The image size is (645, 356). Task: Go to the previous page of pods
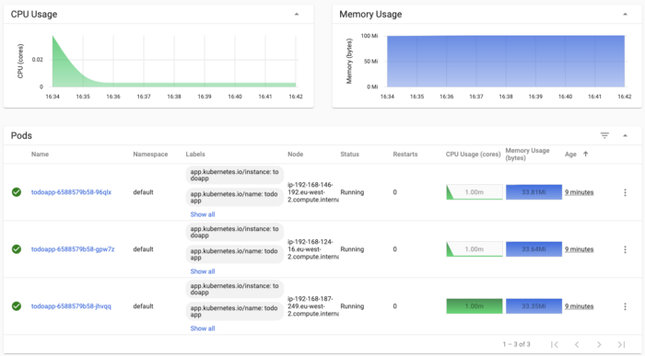point(577,345)
